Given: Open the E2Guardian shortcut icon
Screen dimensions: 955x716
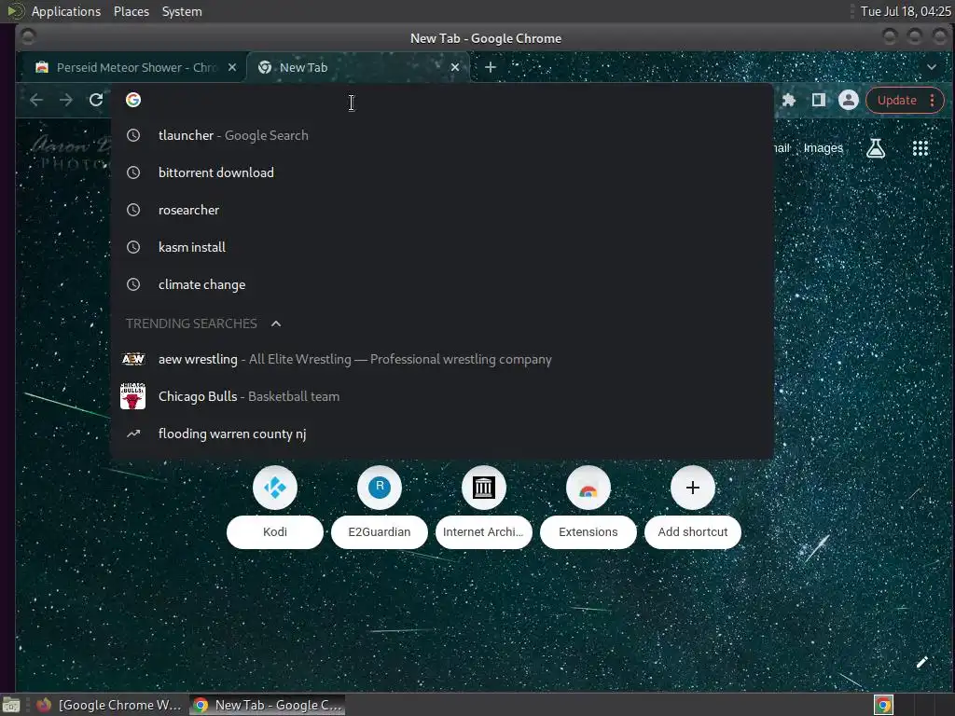Looking at the screenshot, I should [x=380, y=488].
